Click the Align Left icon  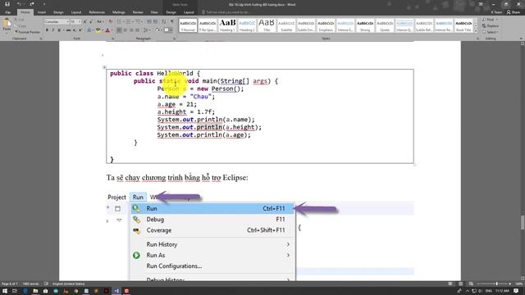click(119, 30)
